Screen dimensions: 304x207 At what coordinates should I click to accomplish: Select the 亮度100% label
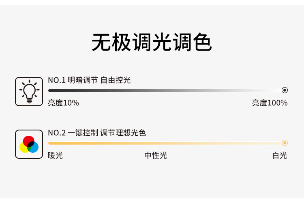(x=270, y=103)
